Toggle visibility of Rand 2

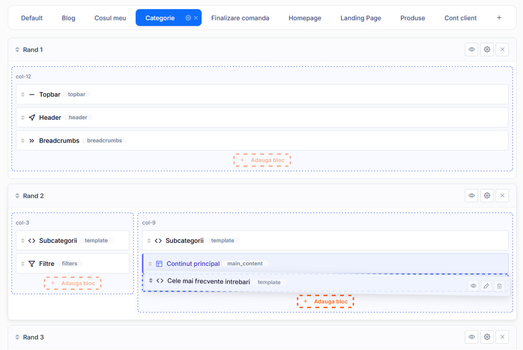472,195
